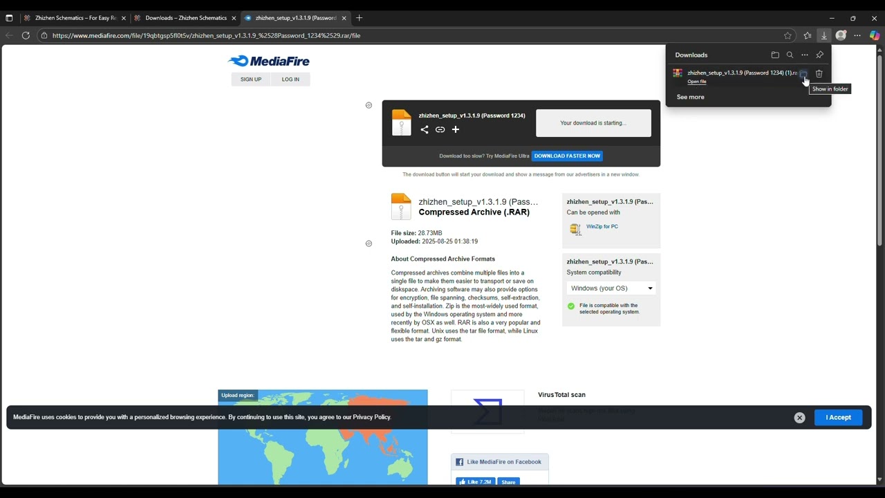Image resolution: width=885 pixels, height=498 pixels.
Task: Click the large Compressed Archive file icon
Action: tap(401, 207)
